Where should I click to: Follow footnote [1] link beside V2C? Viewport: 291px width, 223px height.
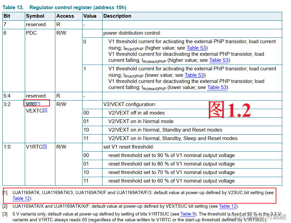click(38, 103)
